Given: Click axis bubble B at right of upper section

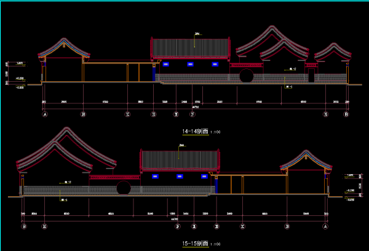Looking at the screenshot, I should pos(346,114).
